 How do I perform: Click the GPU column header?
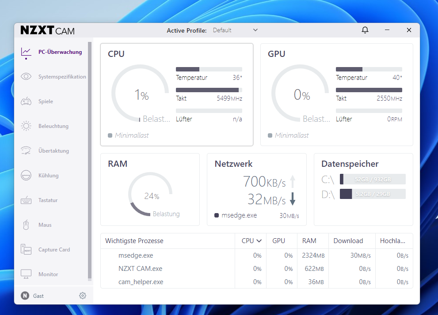point(278,240)
